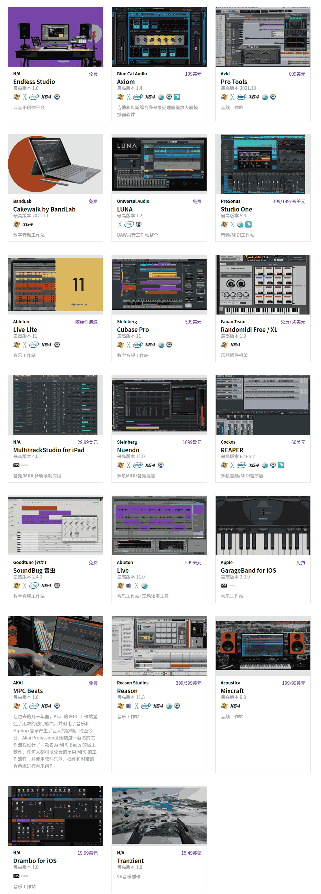Click the iOS icon under MultitrackStudio for iPad
The image size is (321, 894).
point(16,465)
